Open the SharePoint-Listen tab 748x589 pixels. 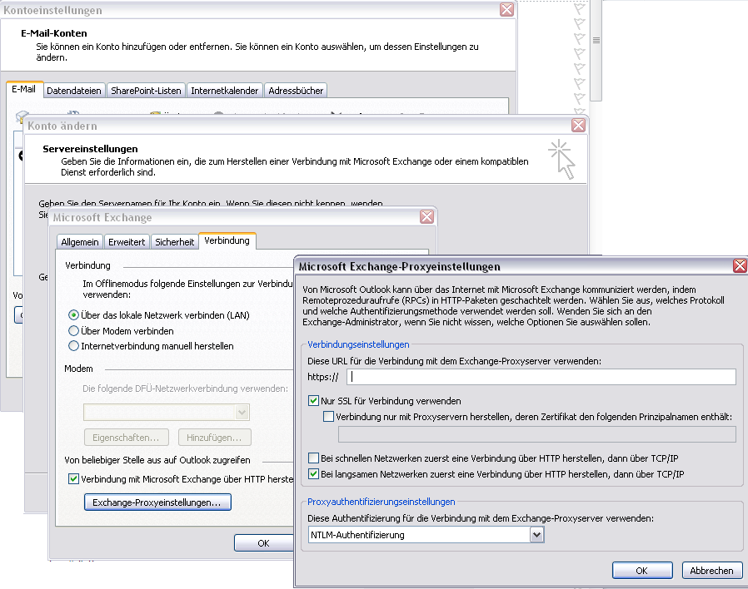coord(146,91)
